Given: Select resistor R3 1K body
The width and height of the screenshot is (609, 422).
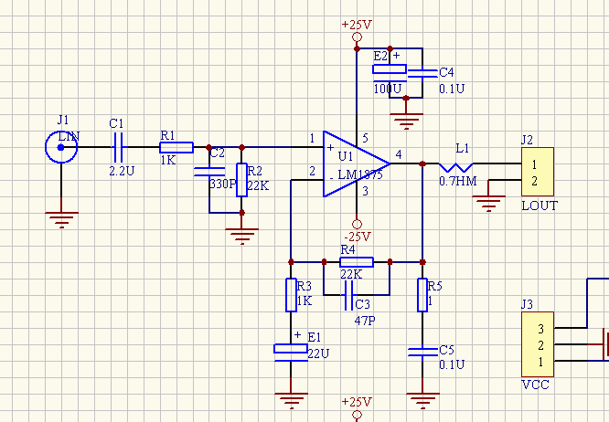Looking at the screenshot, I should click(x=291, y=295).
